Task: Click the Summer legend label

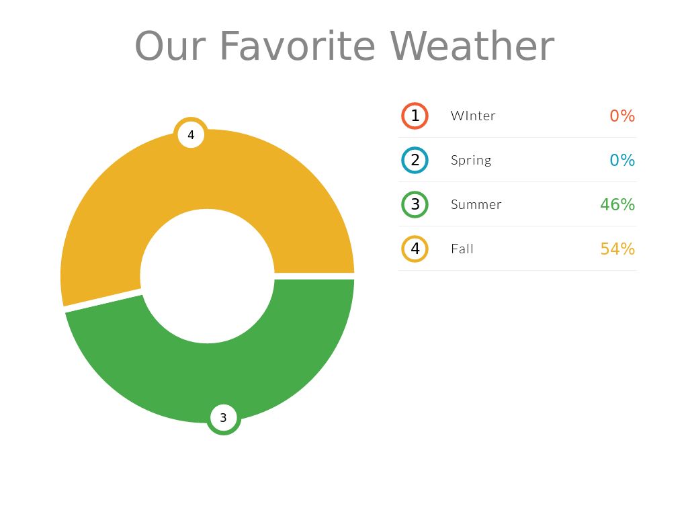Action: pos(476,204)
